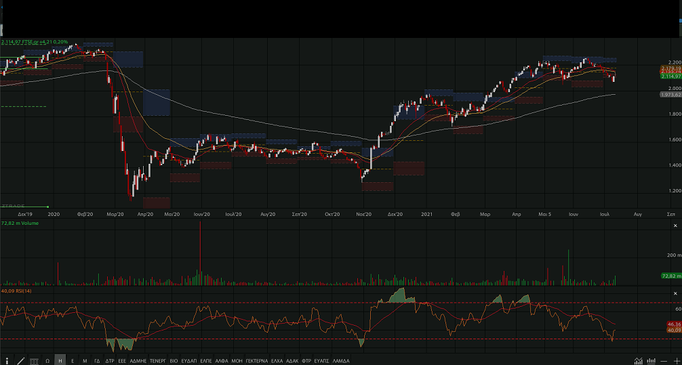Switch to the M monthly timeframe
This screenshot has width=682, height=365.
pyautogui.click(x=85, y=361)
